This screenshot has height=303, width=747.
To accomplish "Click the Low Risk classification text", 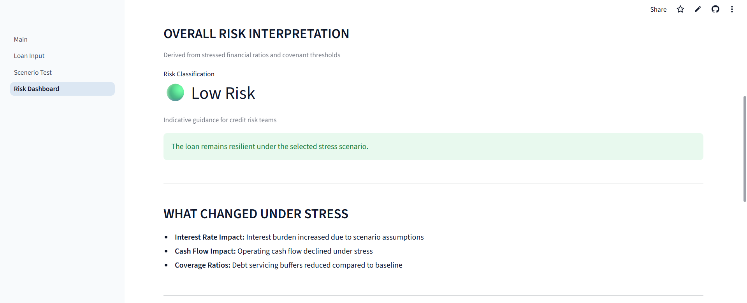I will click(223, 93).
